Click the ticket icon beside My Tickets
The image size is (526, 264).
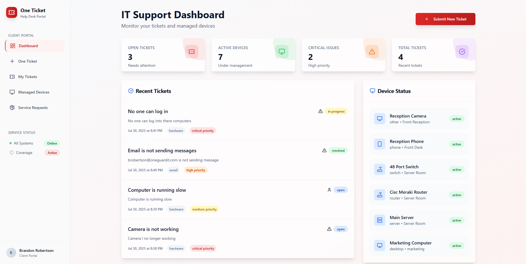[12, 77]
